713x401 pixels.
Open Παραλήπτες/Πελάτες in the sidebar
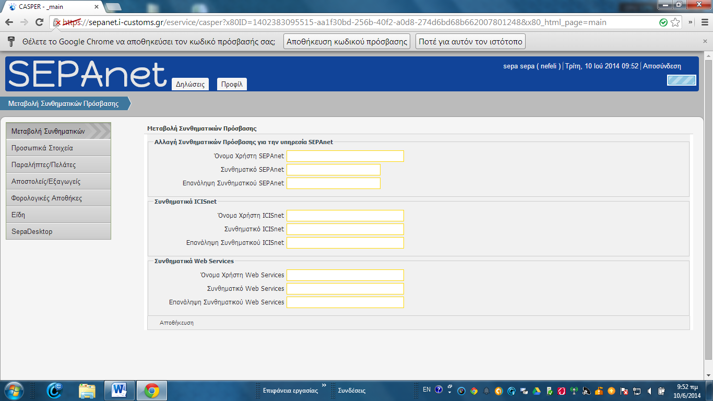coord(58,164)
